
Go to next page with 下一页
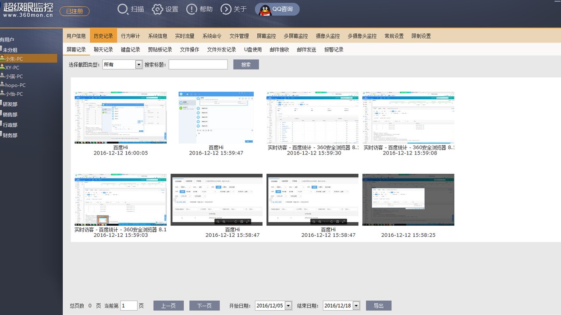coord(204,306)
